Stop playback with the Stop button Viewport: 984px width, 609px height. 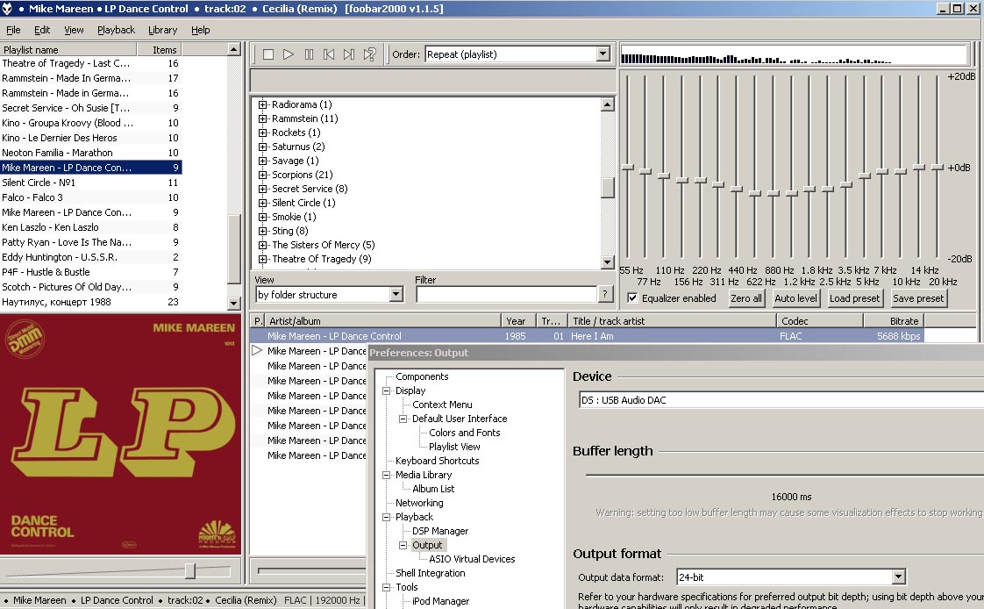[x=268, y=54]
